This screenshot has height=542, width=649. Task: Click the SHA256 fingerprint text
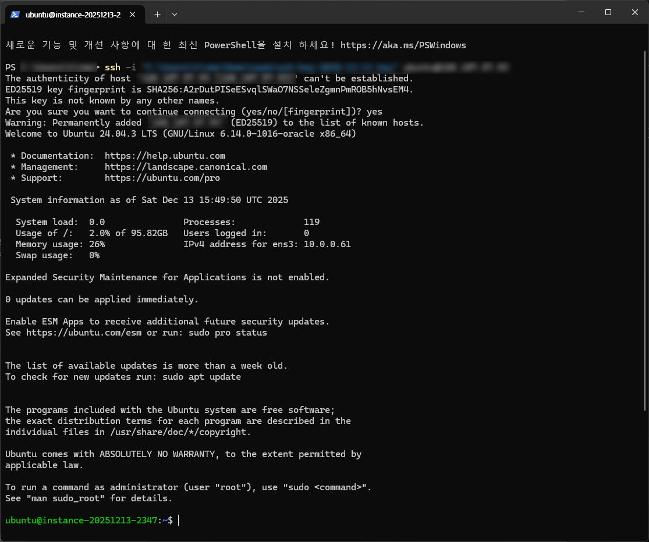pyautogui.click(x=277, y=90)
